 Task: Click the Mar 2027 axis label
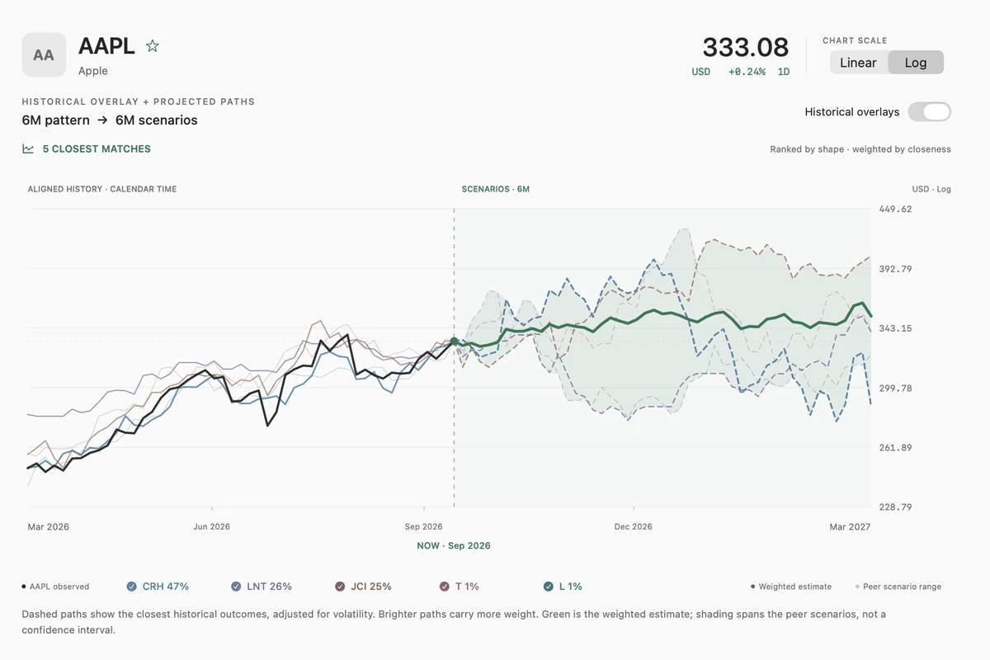point(850,526)
